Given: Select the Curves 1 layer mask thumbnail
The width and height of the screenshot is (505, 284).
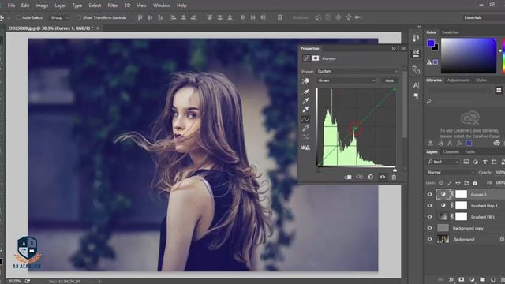Looking at the screenshot, I should (x=461, y=194).
